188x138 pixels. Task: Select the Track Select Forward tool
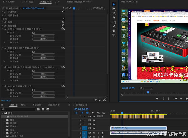114,9
